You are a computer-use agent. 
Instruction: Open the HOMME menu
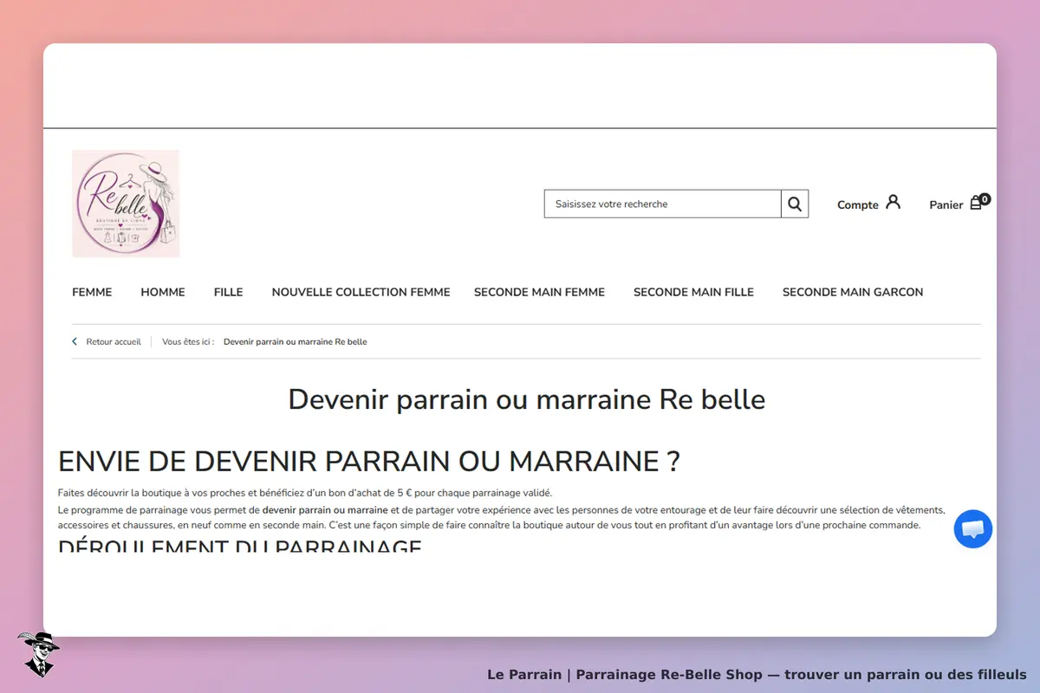pos(163,293)
